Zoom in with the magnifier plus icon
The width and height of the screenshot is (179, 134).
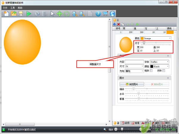(x=75, y=14)
